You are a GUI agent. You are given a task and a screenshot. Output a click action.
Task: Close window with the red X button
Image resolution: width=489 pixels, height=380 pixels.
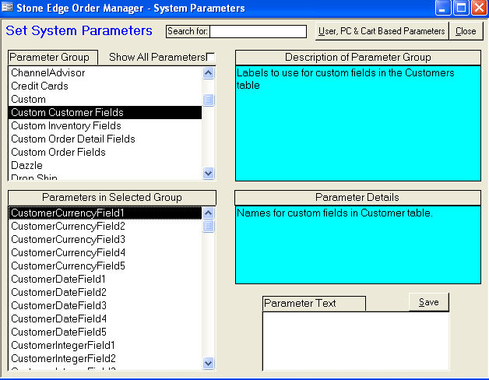pyautogui.click(x=480, y=8)
